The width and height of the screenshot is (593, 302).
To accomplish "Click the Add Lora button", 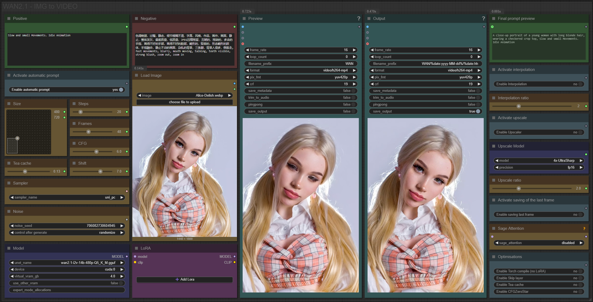I will [x=184, y=280].
